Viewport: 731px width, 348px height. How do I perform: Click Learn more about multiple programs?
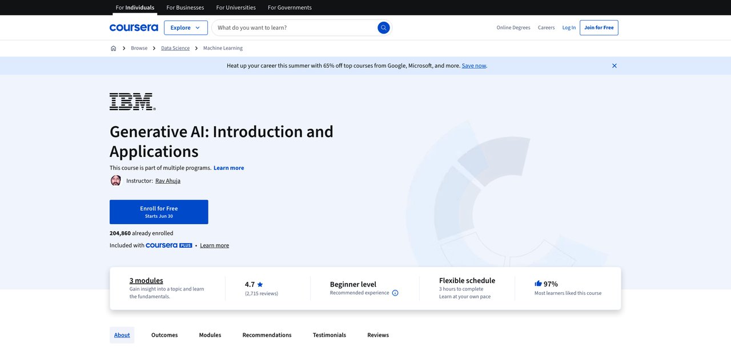click(228, 168)
